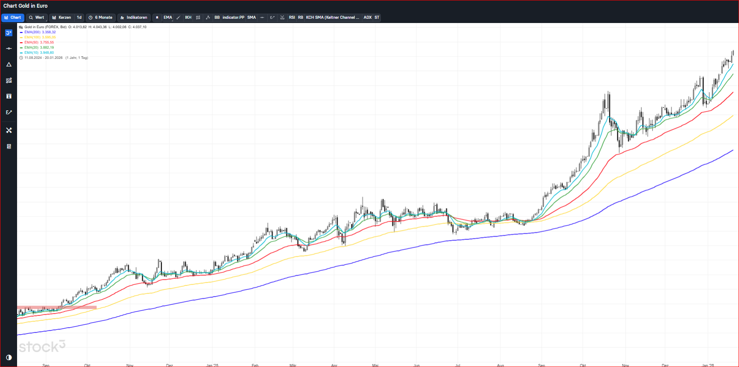The image size is (739, 367).
Task: Toggle the ADX indicator
Action: 367,17
